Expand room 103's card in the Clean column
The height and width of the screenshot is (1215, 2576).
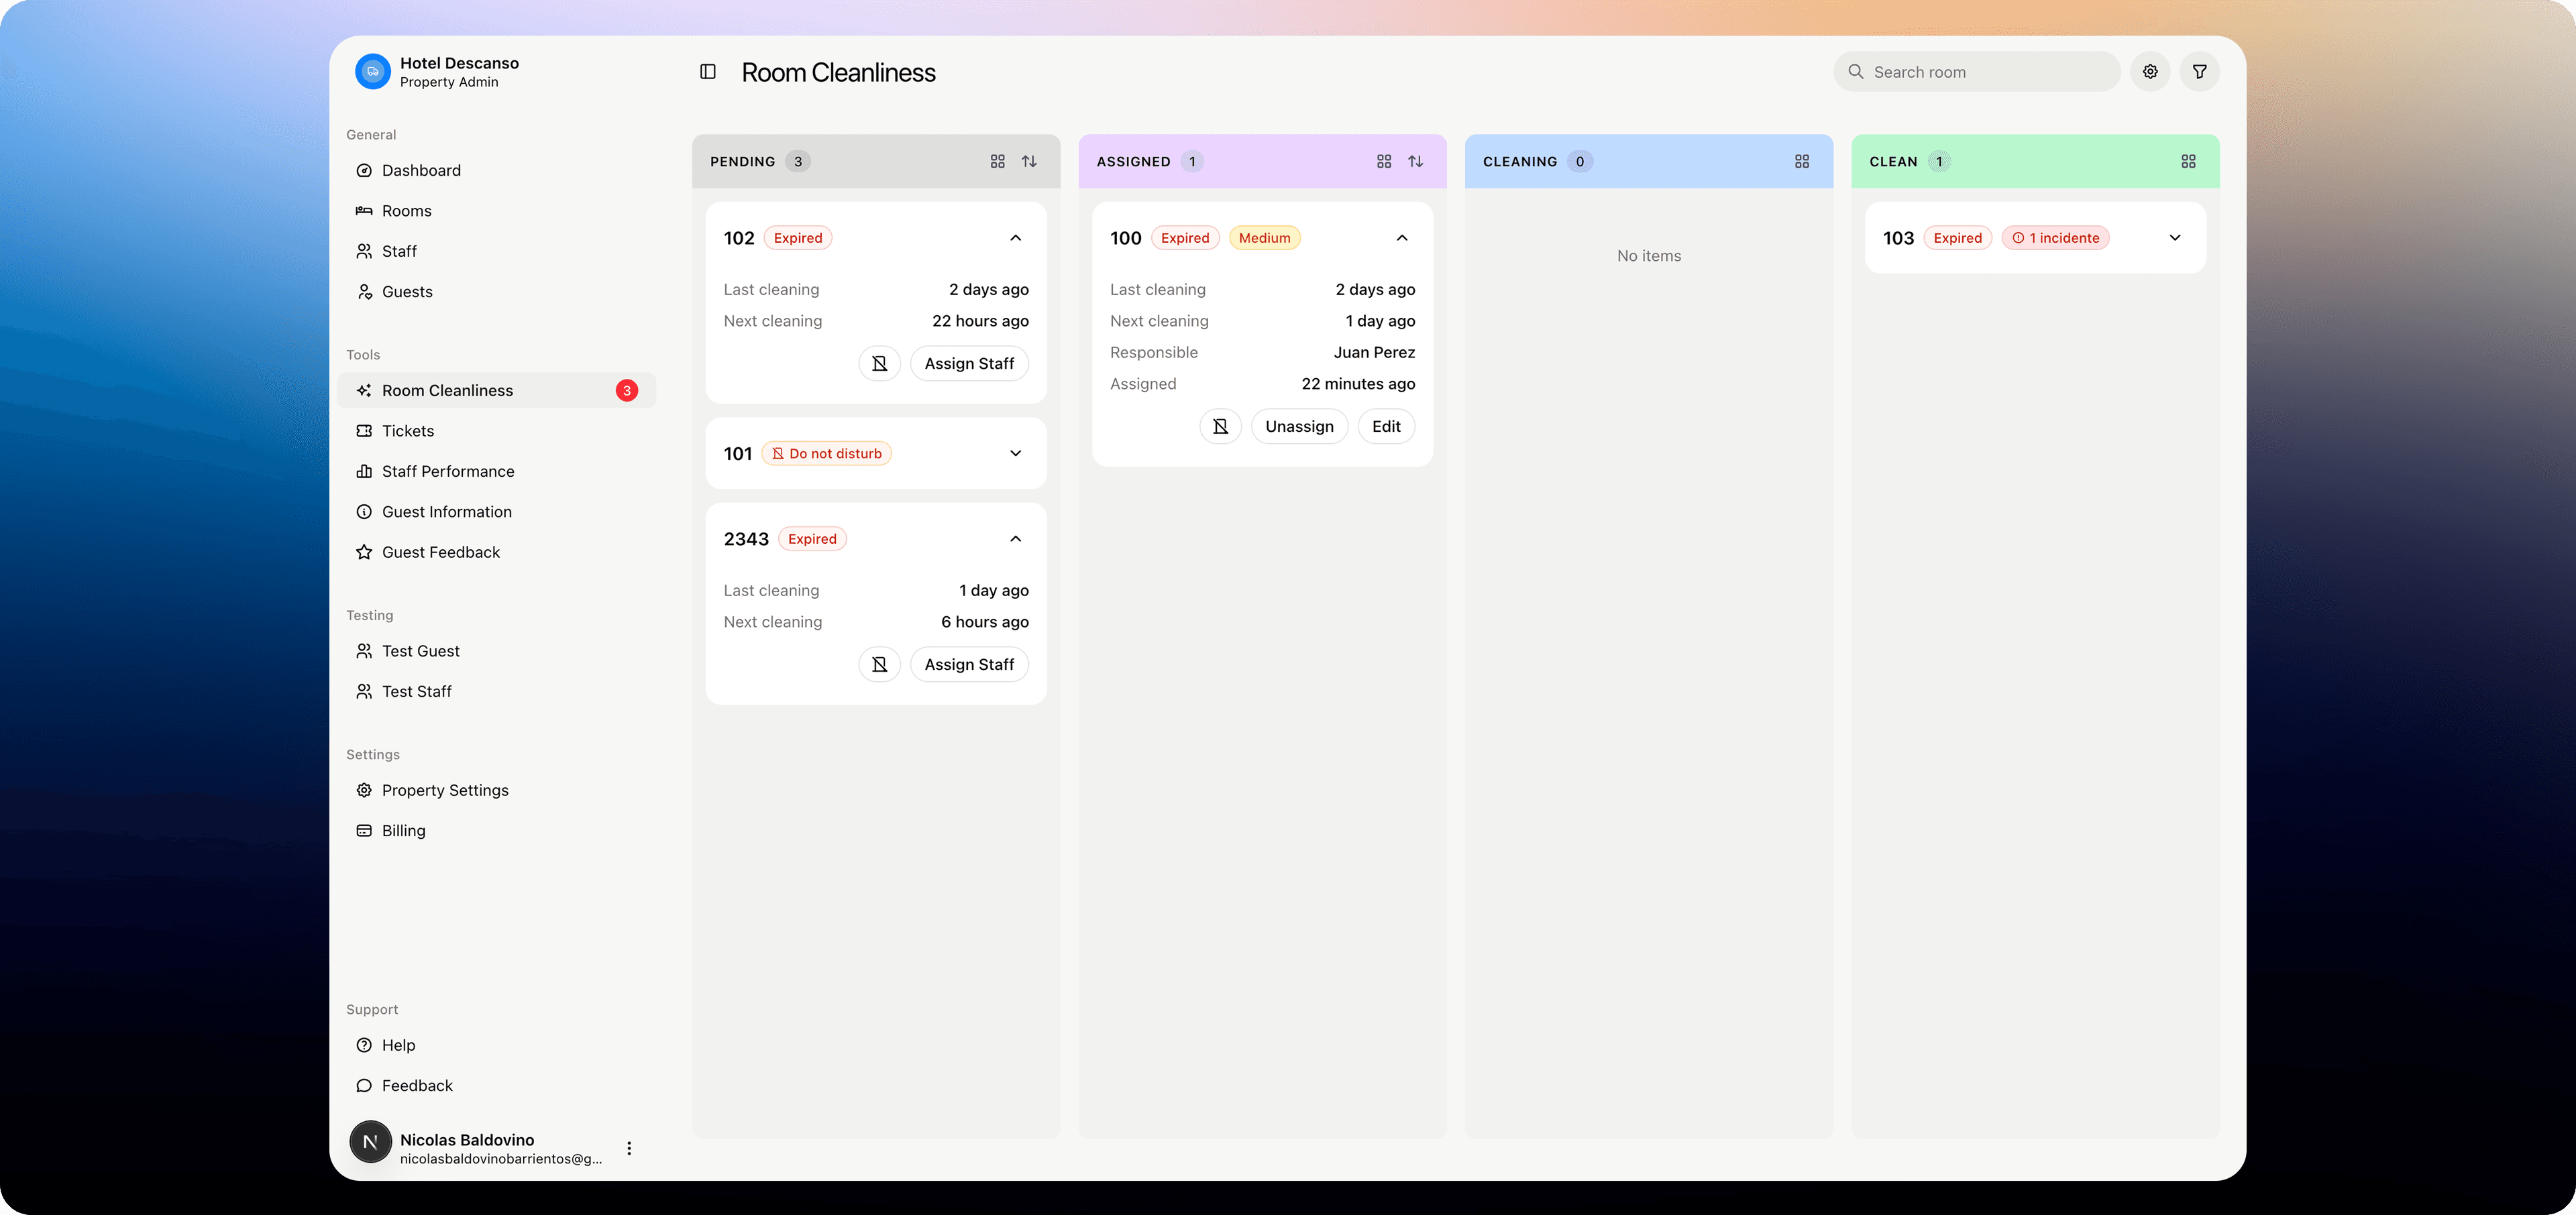(2175, 238)
